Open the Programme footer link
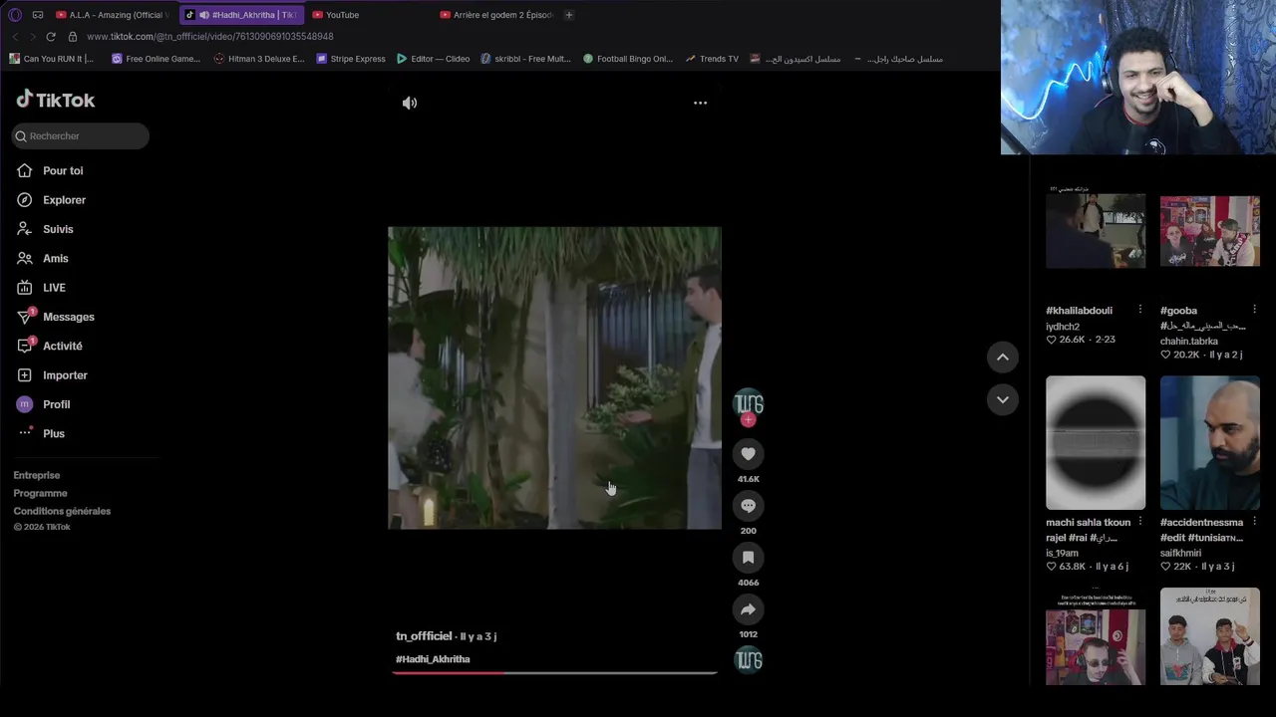This screenshot has width=1276, height=717. point(40,494)
